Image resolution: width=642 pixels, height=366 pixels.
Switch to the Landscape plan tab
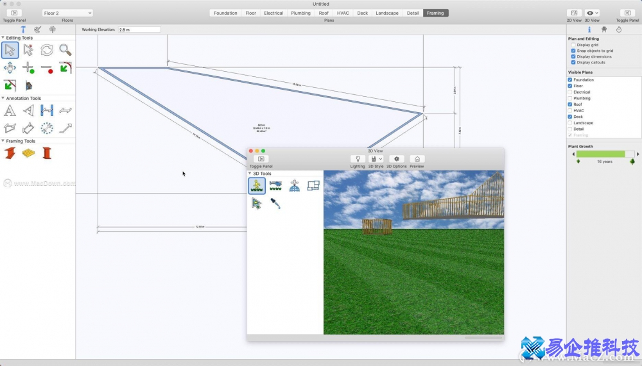[x=386, y=13]
